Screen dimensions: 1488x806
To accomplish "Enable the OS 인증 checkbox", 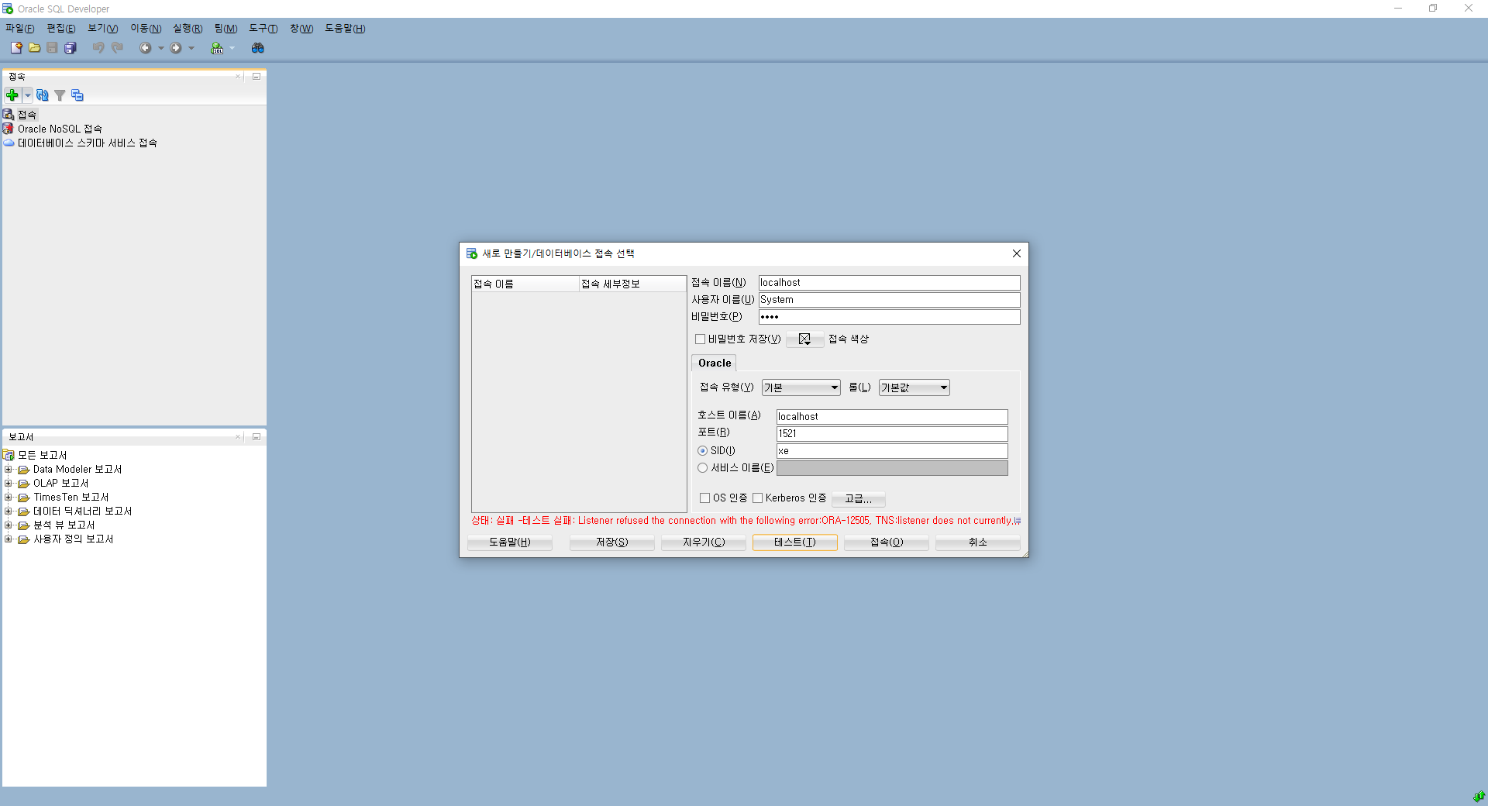I will coord(704,498).
